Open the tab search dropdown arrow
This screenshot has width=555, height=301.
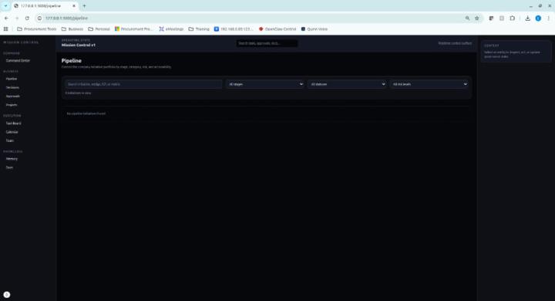pos(5,5)
